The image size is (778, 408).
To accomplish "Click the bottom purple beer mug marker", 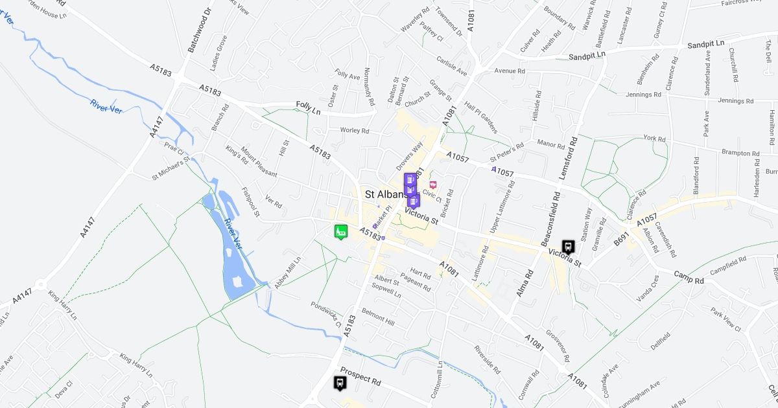I will pyautogui.click(x=413, y=201).
